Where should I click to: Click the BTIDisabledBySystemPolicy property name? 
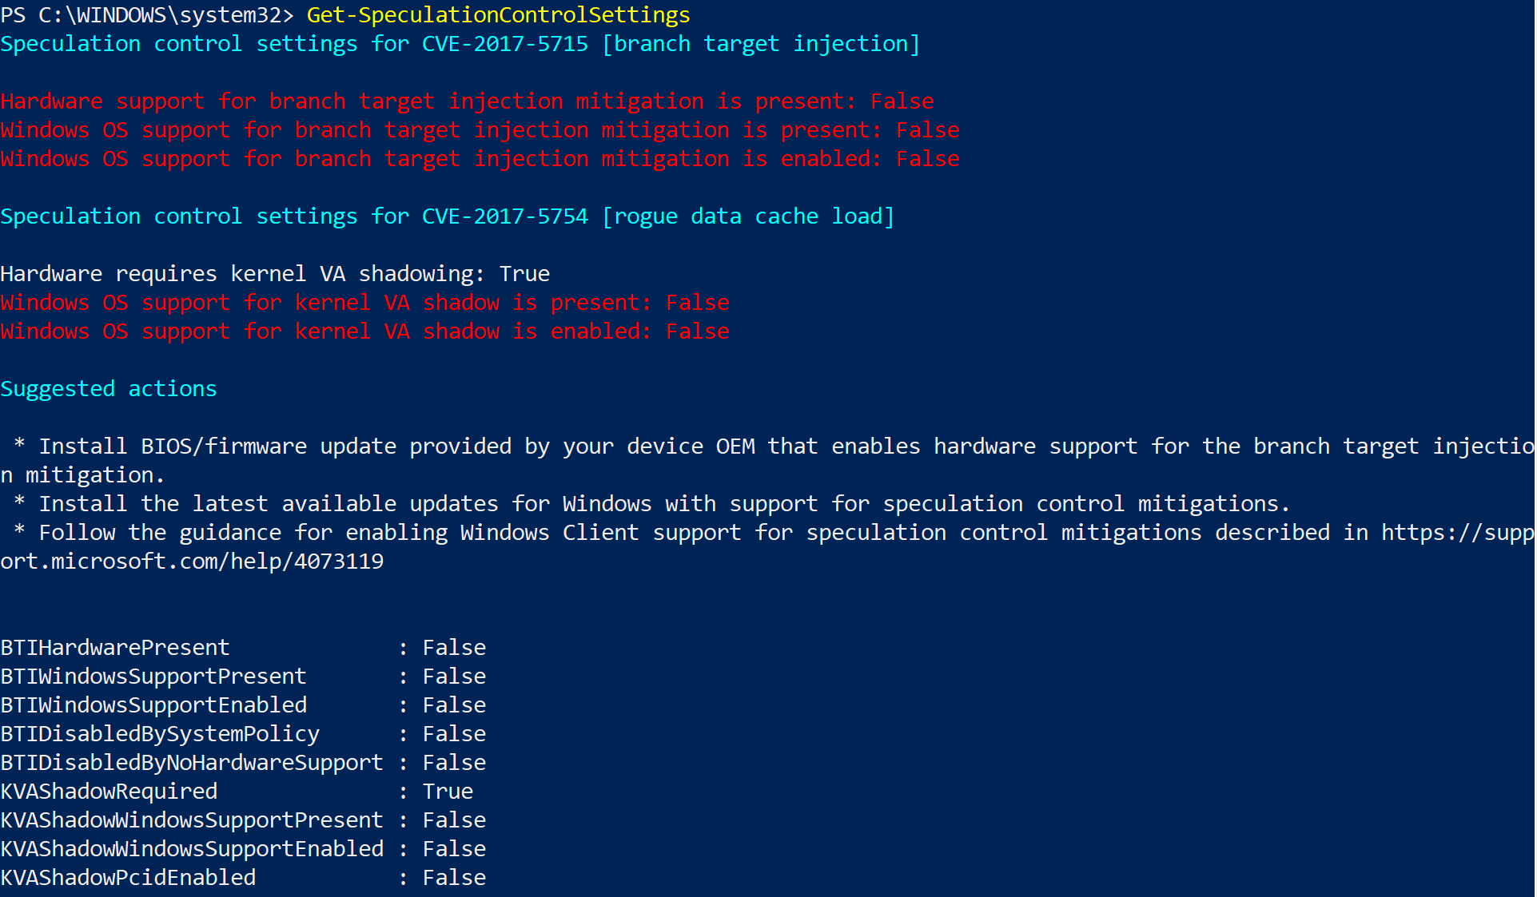coord(160,734)
